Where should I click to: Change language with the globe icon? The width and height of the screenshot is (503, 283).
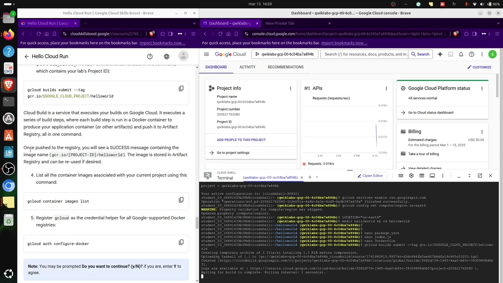[x=167, y=57]
